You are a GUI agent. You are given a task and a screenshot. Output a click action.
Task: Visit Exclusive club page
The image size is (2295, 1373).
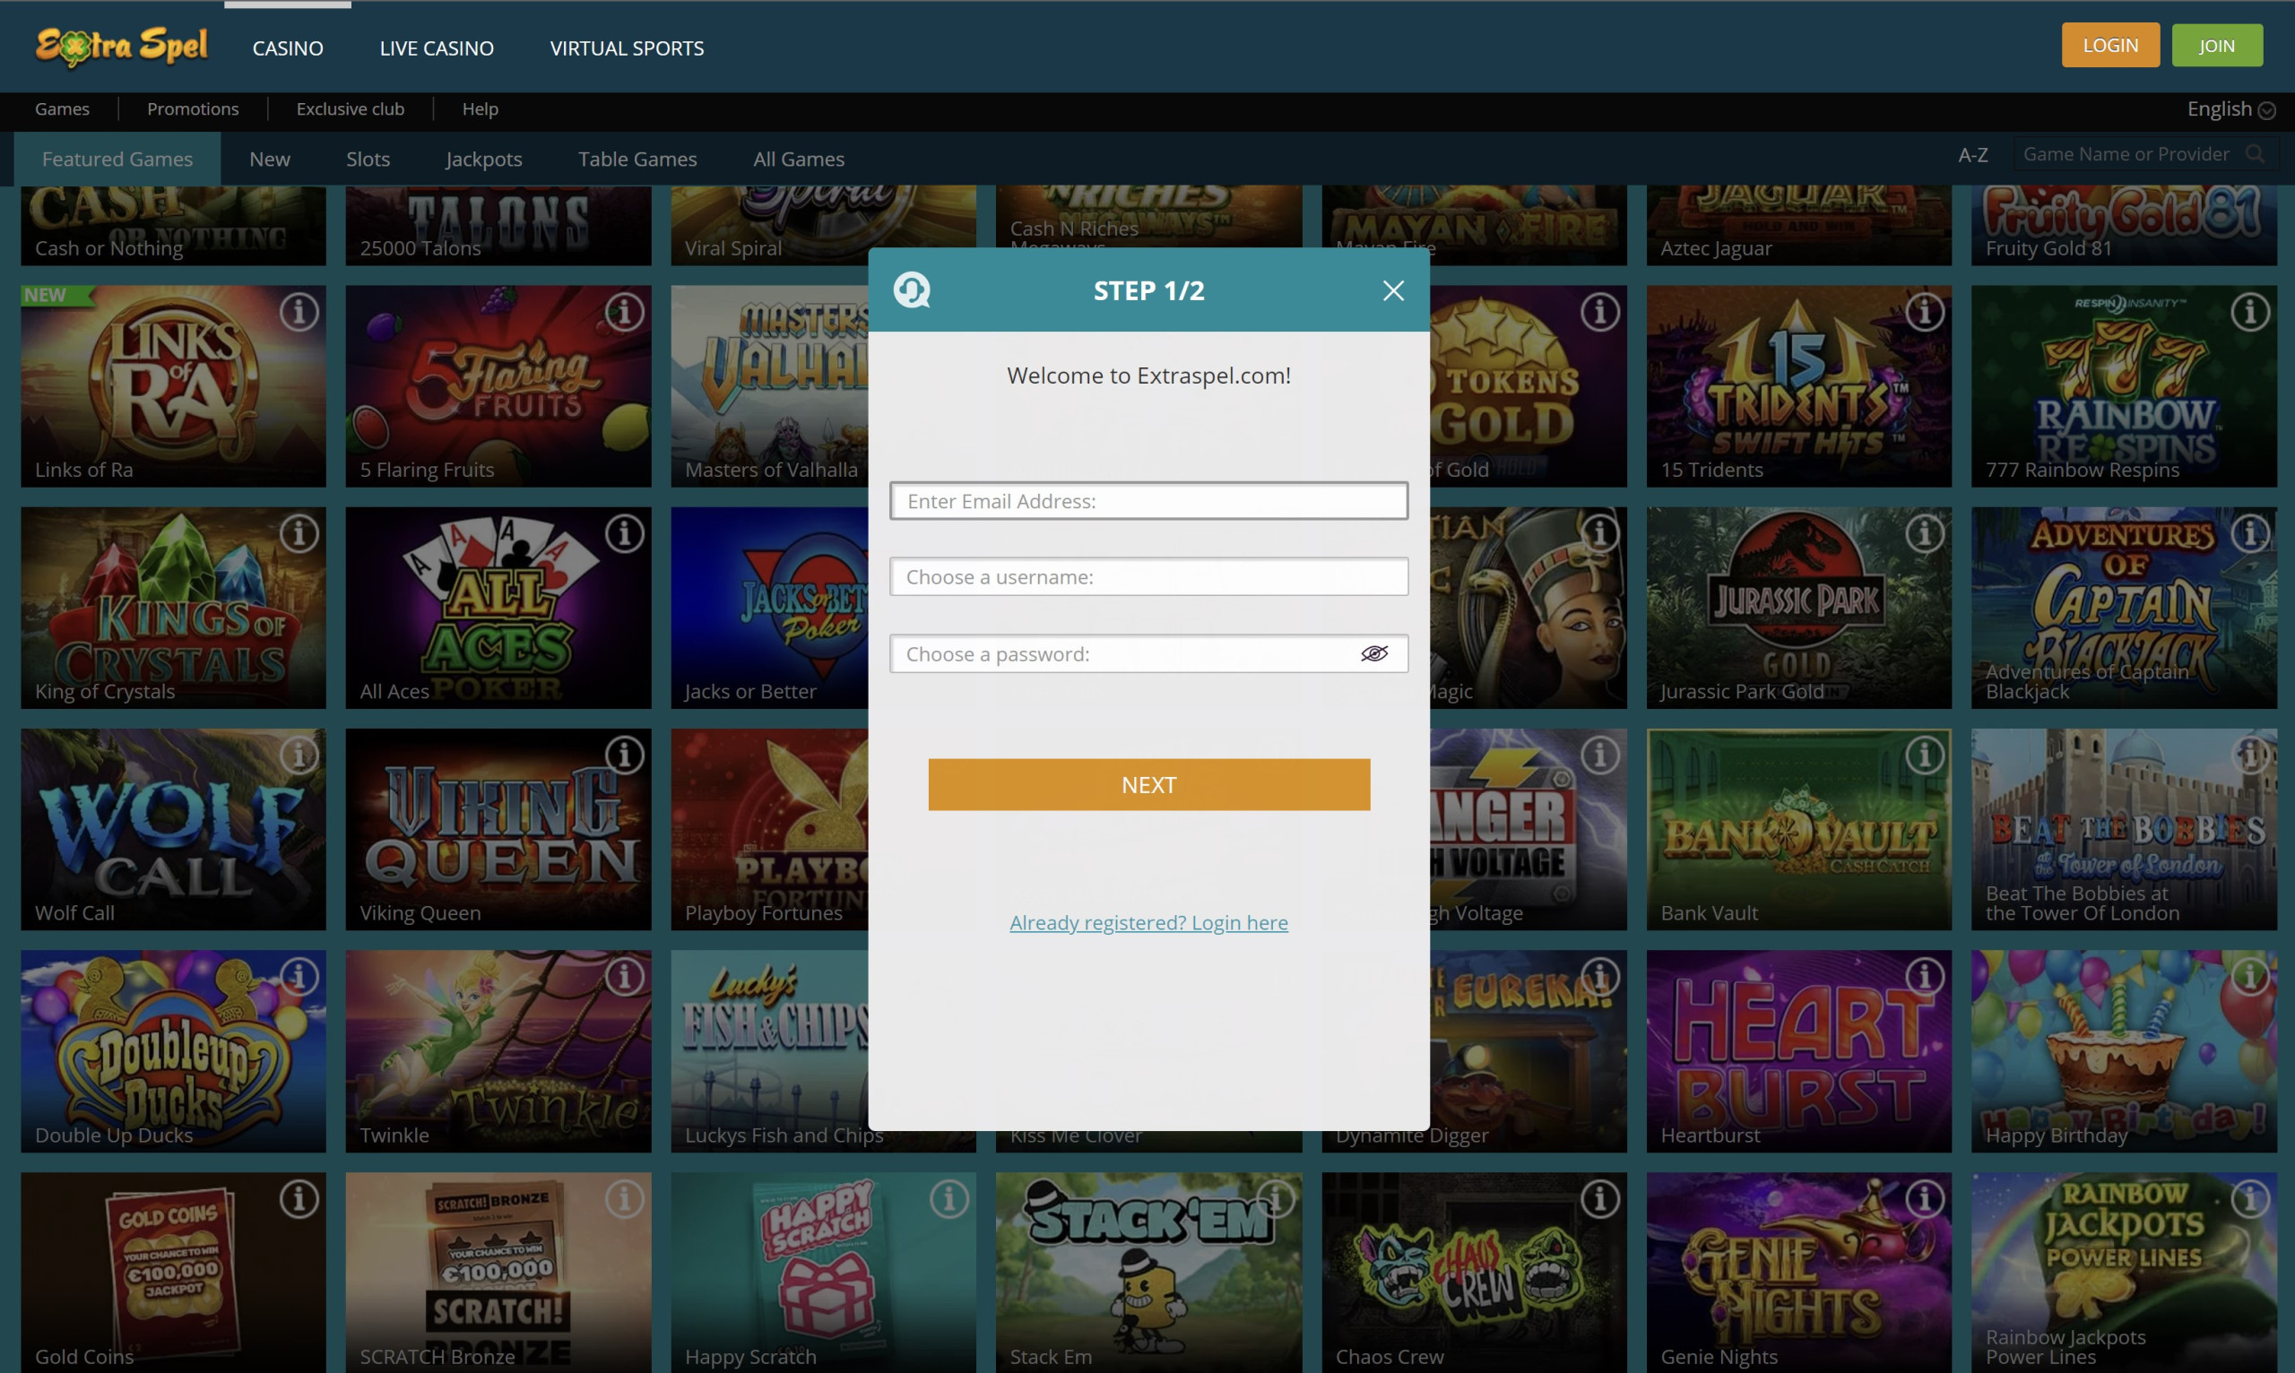point(351,109)
